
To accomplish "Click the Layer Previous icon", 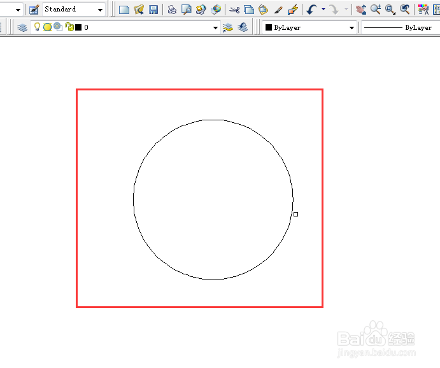I will 243,27.
